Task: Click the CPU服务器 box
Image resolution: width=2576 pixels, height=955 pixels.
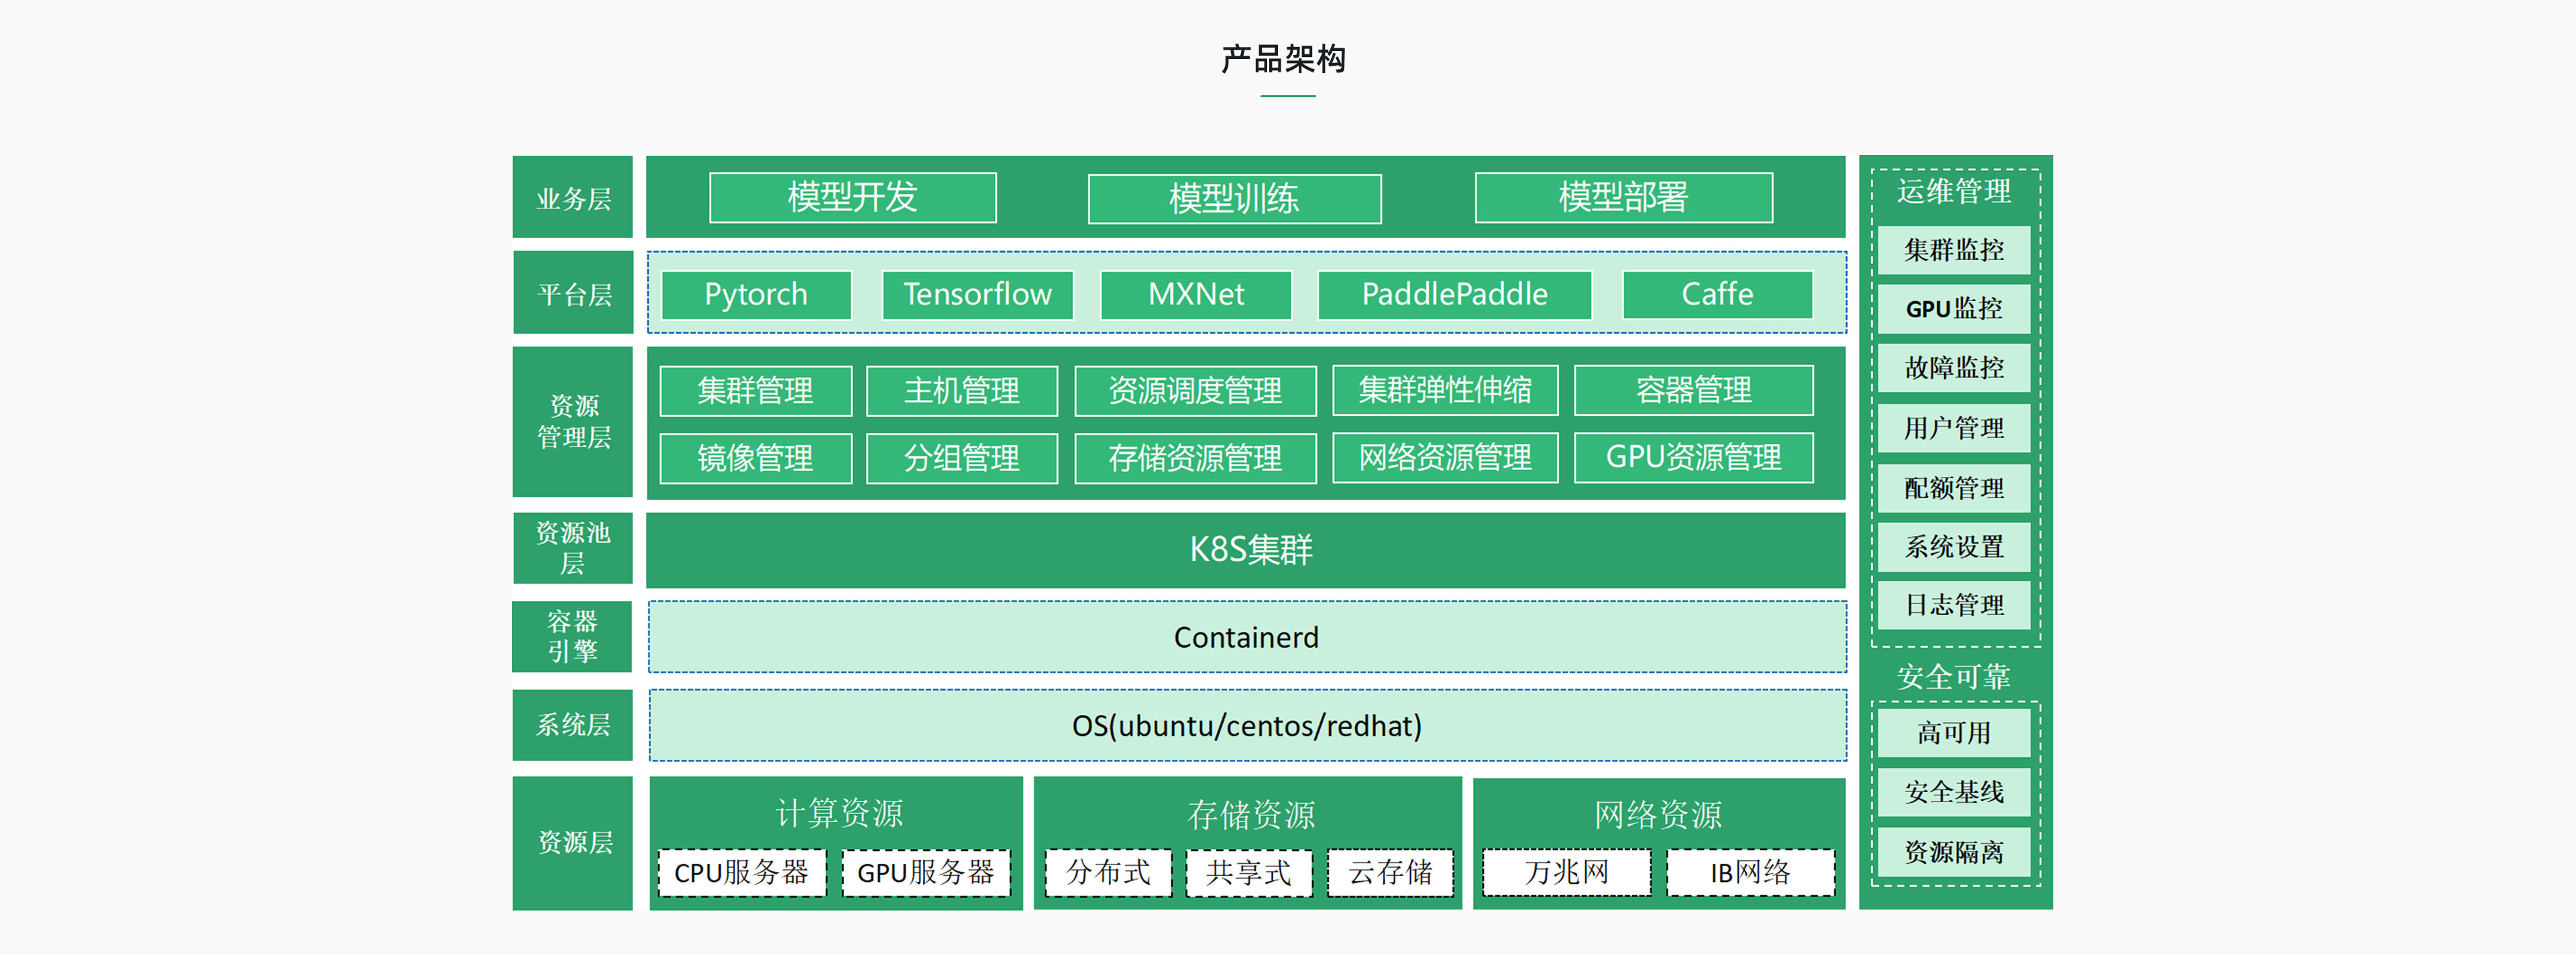Action: click(742, 872)
